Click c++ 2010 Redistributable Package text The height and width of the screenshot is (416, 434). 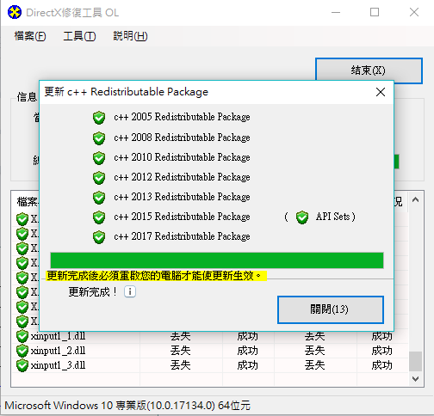click(x=182, y=157)
